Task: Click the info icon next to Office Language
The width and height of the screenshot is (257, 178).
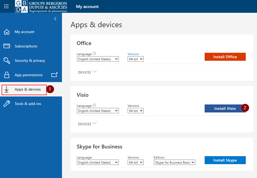Action: point(94,54)
